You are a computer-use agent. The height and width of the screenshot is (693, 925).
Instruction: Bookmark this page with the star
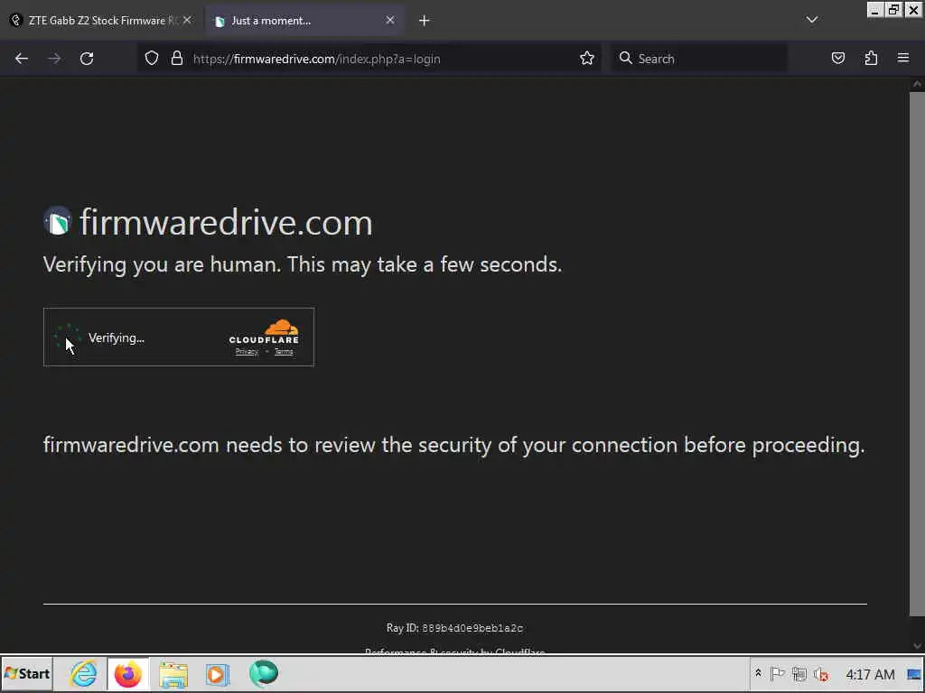tap(586, 59)
